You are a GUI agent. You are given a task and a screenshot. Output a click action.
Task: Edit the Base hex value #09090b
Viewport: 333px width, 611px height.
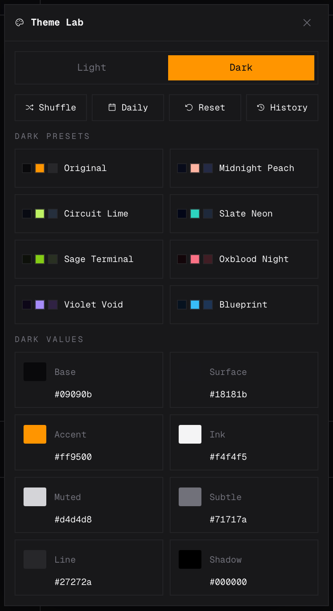pyautogui.click(x=73, y=394)
